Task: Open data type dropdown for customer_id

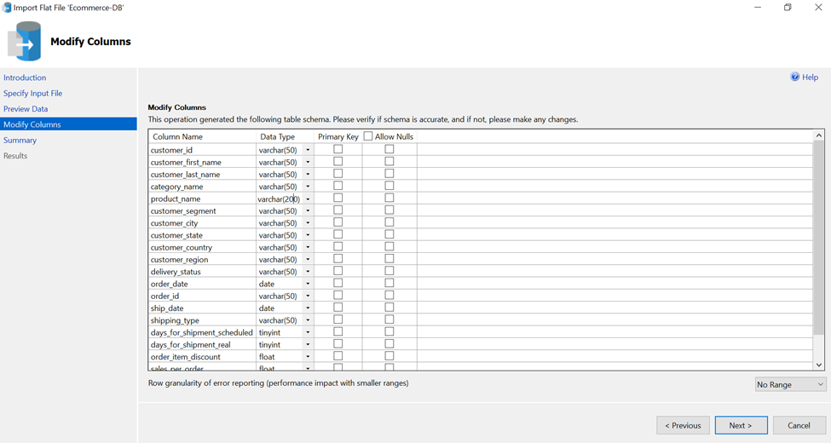Action: 308,150
